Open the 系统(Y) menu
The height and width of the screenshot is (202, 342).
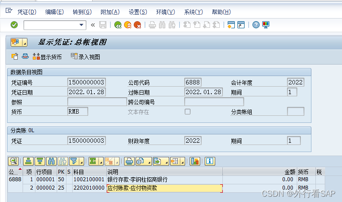click(193, 12)
